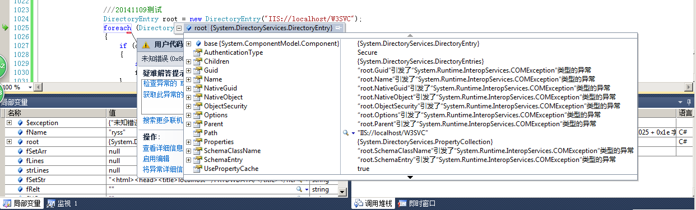Collapse the root DataTip with minus box

click(179, 28)
